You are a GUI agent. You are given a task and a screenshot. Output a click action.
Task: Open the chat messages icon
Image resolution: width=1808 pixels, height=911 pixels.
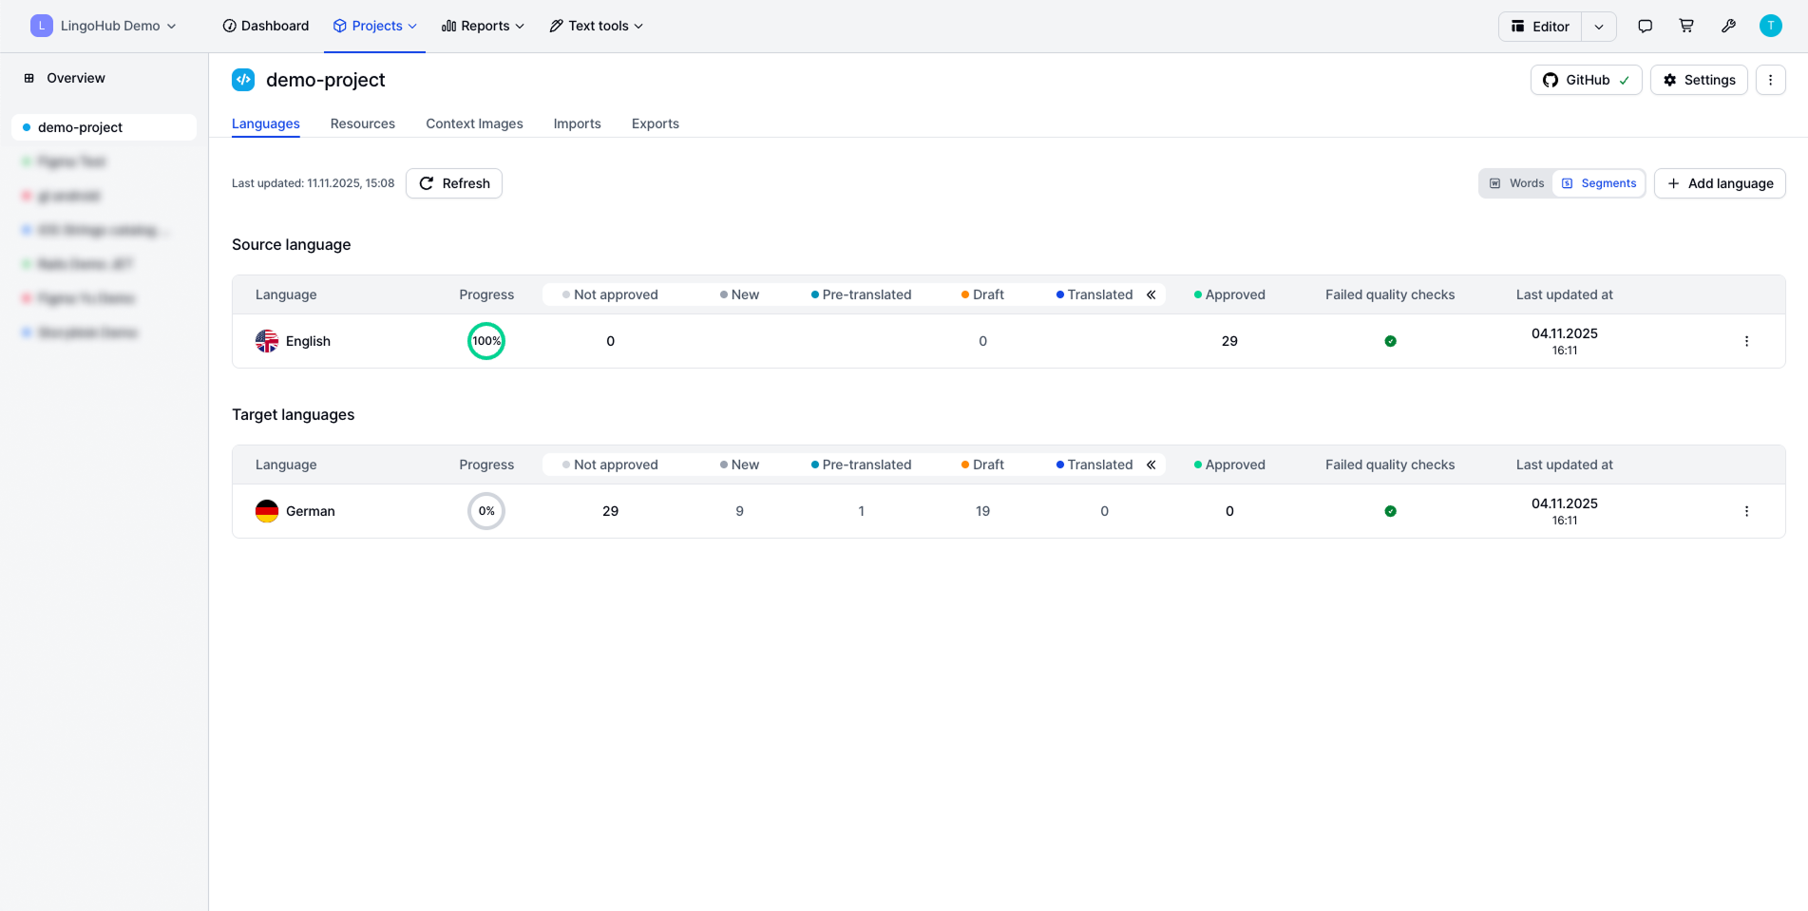1645,27
